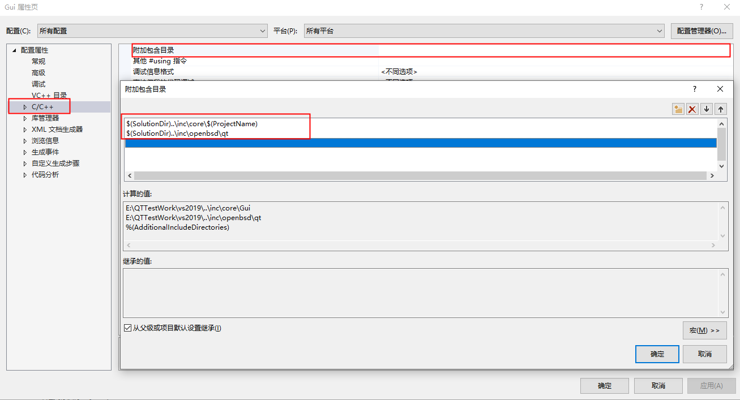Click the <不同选项> value of 调试信息格式

pyautogui.click(x=399, y=72)
